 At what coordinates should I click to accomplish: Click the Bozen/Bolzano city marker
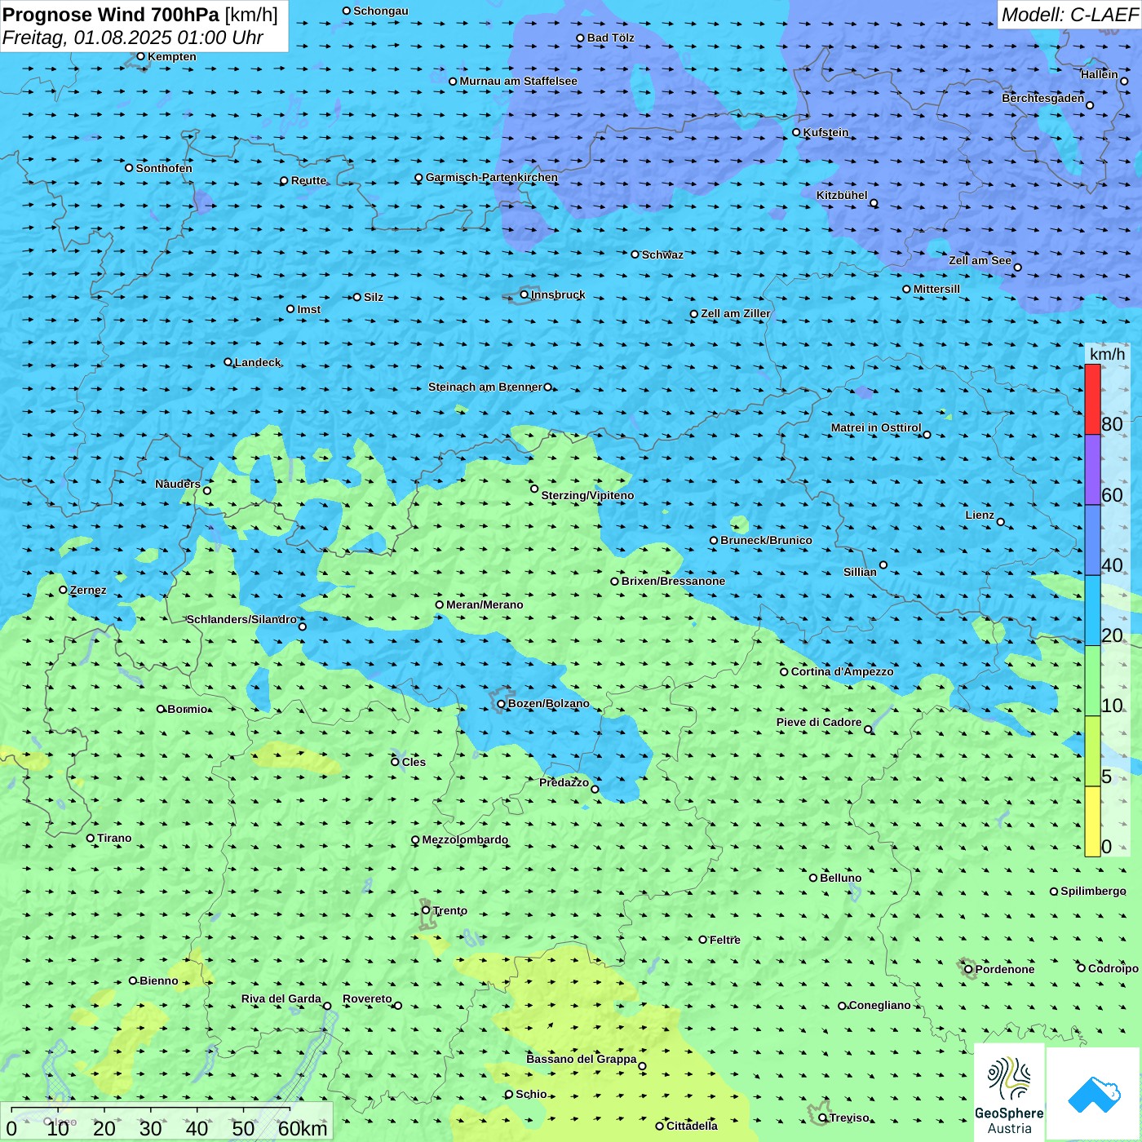501,704
